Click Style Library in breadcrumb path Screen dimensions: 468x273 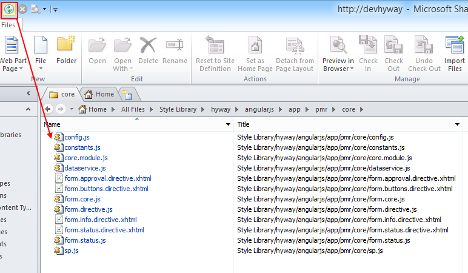pyautogui.click(x=178, y=109)
